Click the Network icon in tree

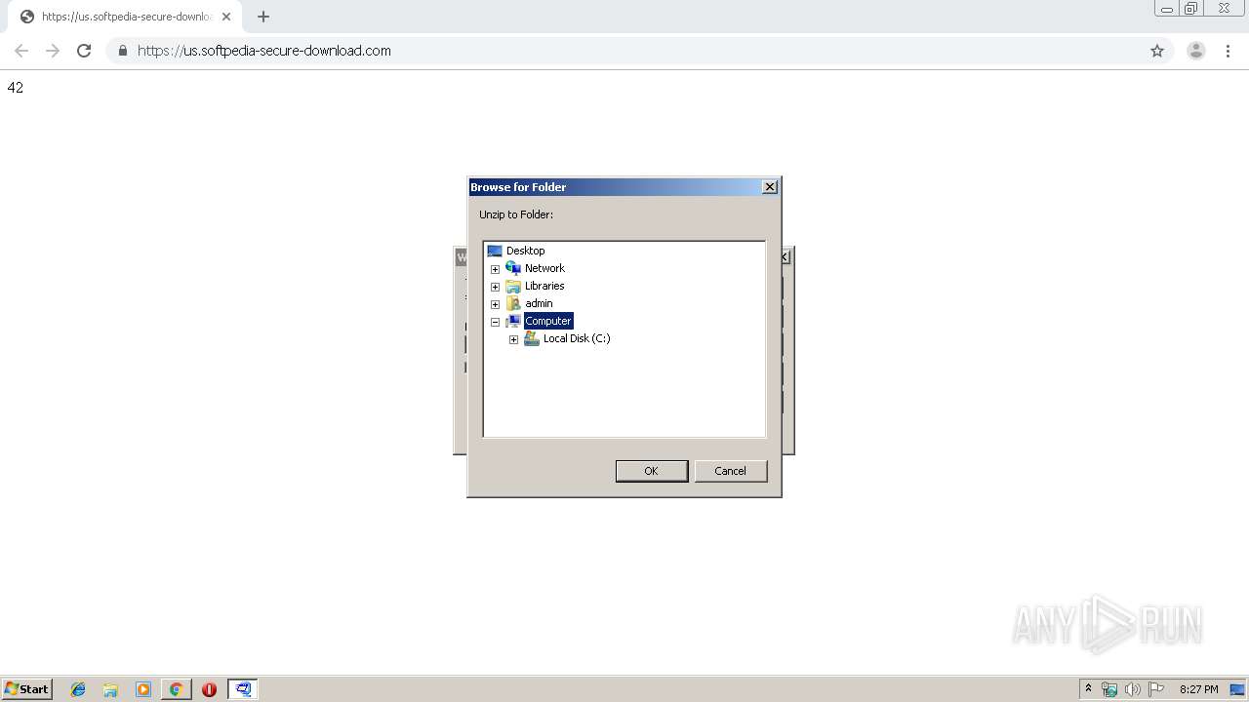pos(513,268)
